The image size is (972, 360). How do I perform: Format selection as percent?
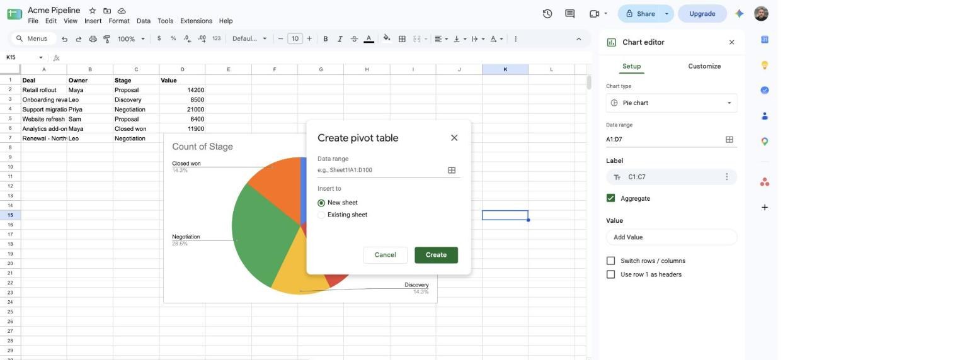click(173, 38)
